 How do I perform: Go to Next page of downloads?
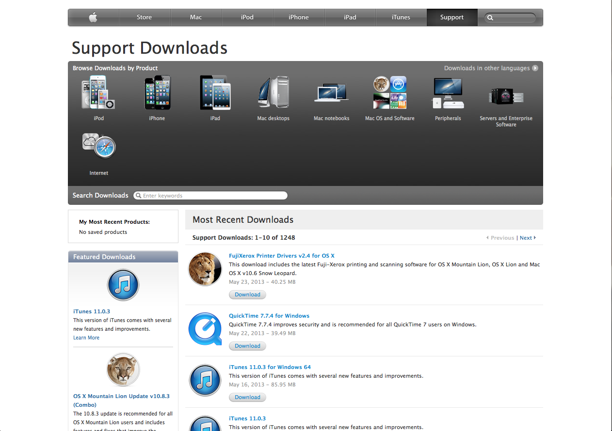pyautogui.click(x=528, y=238)
